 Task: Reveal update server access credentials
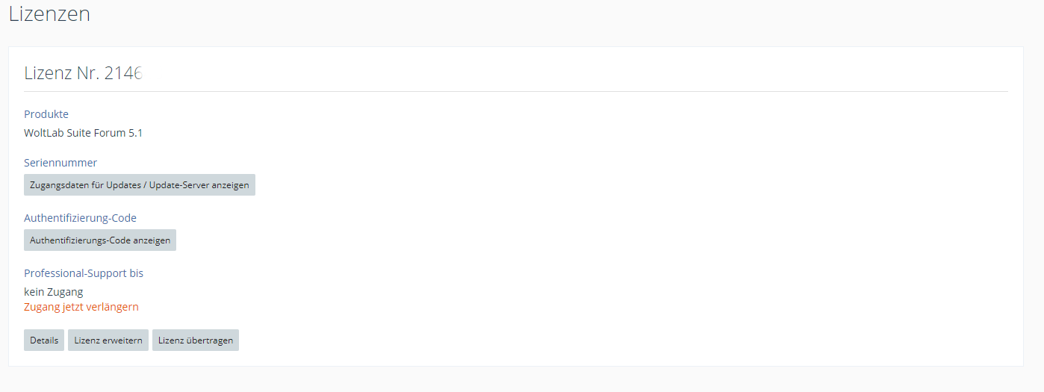pyautogui.click(x=140, y=184)
